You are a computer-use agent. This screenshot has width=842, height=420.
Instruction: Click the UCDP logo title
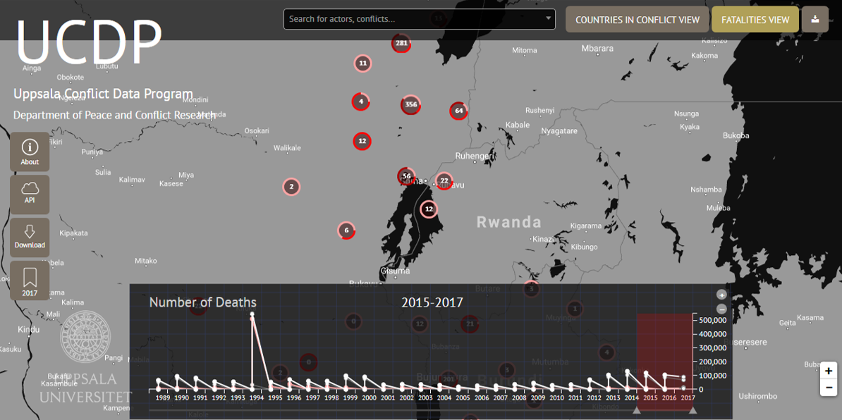(90, 42)
